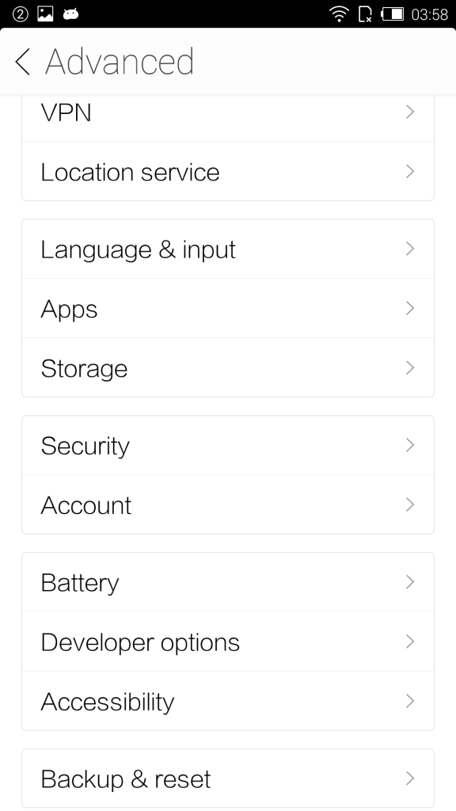This screenshot has height=811, width=456.
Task: Tap the Wi-Fi status bar icon
Action: pyautogui.click(x=339, y=14)
